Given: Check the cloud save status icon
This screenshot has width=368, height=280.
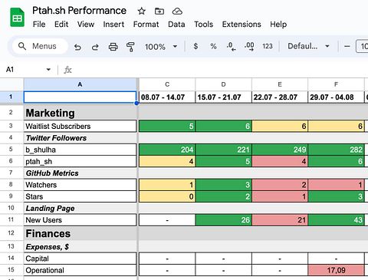Looking at the screenshot, I should [x=177, y=11].
